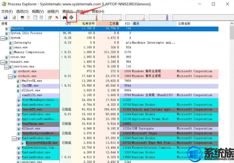Open the System Information monitor icon
The image size is (234, 163).
22,18
